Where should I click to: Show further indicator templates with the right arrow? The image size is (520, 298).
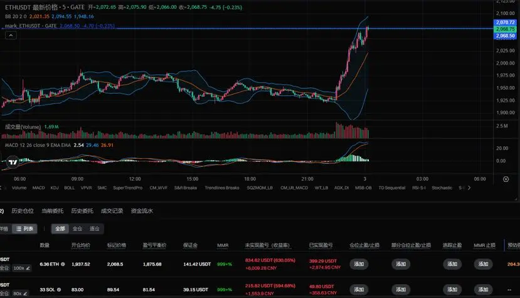(x=469, y=188)
